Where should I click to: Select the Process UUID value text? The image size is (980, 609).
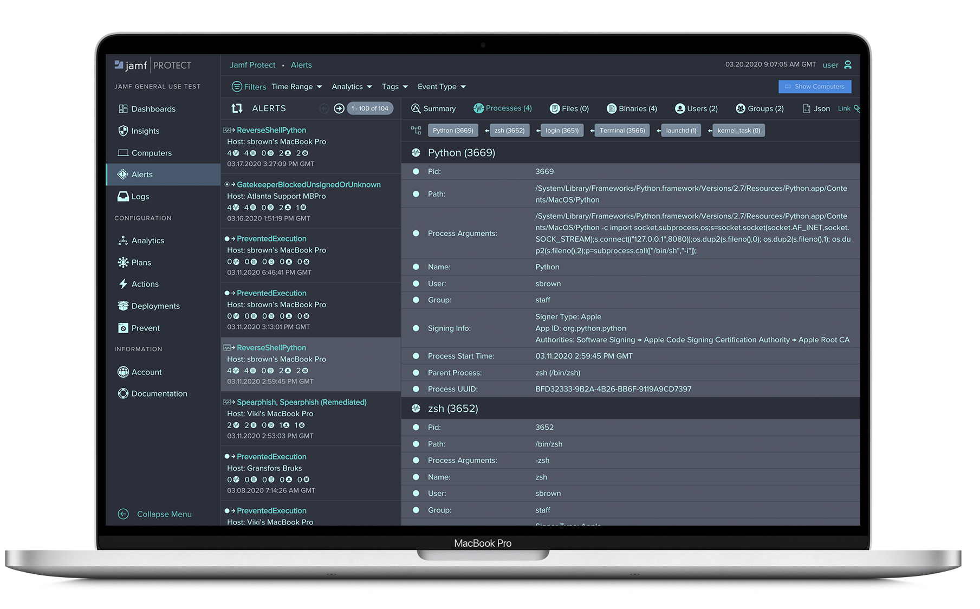613,389
